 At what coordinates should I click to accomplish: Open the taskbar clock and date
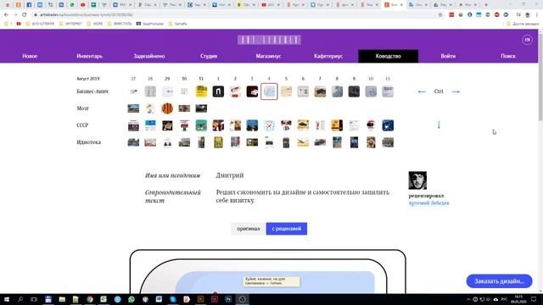pos(518,299)
